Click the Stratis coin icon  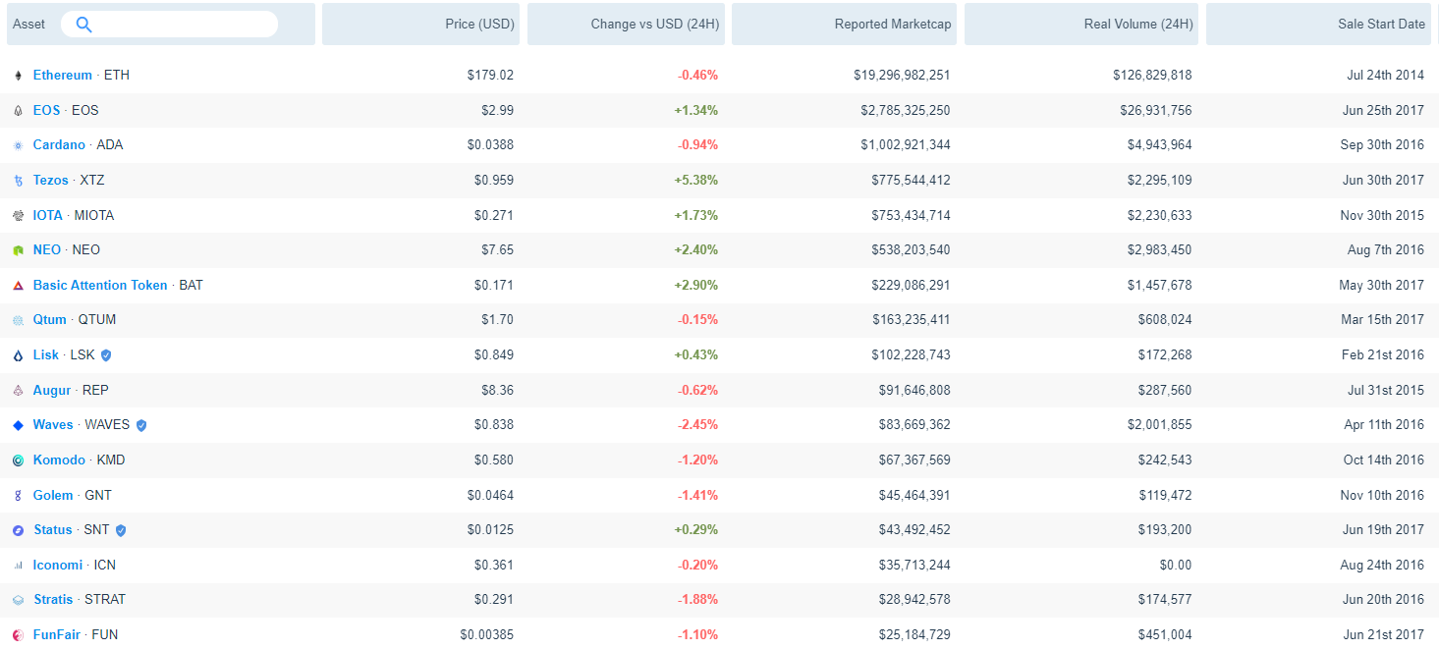coord(18,600)
